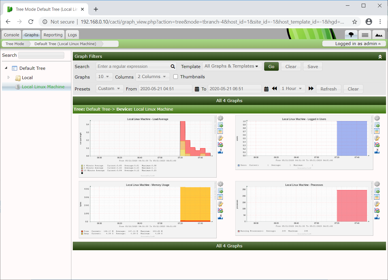Open calendar picker for From date
The image size is (388, 280).
point(197,89)
